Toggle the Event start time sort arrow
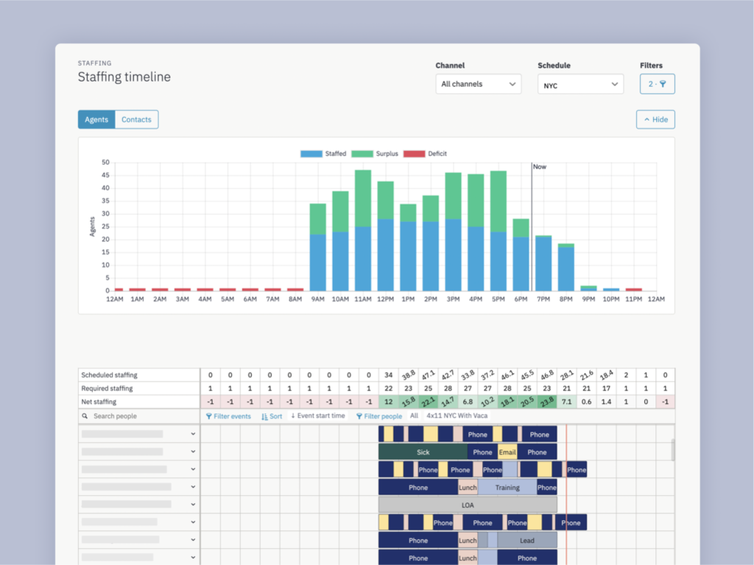The height and width of the screenshot is (565, 754). 292,416
